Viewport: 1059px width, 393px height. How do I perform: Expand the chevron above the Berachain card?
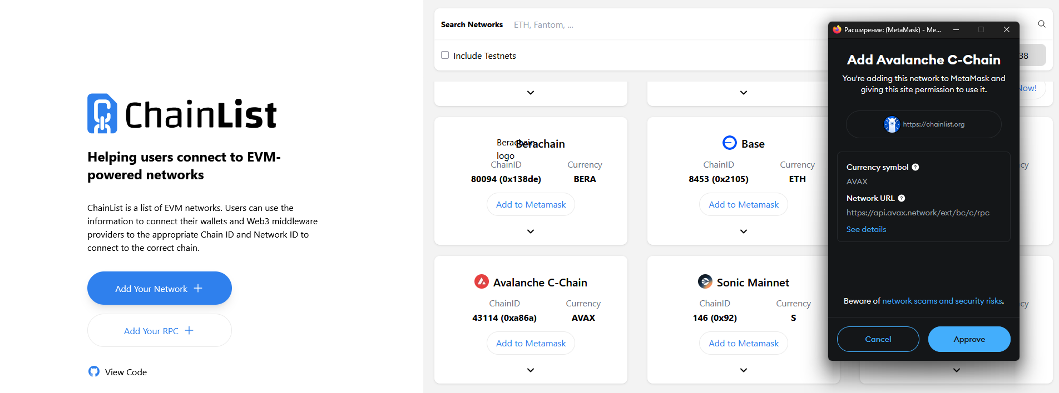531,93
